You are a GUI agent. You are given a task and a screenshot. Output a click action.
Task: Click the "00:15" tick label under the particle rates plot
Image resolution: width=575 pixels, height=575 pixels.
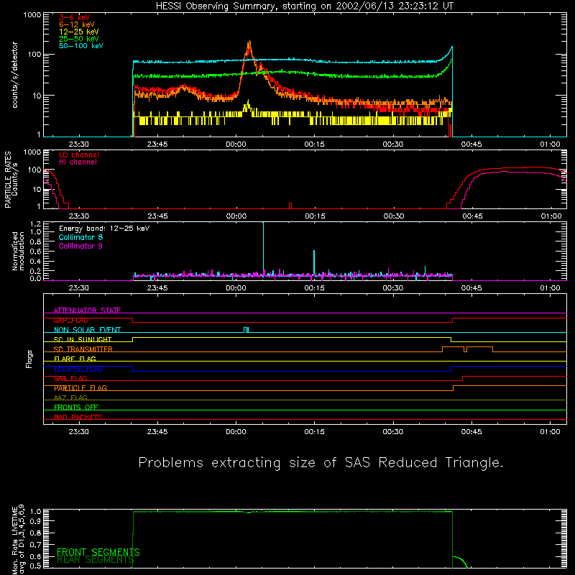(x=315, y=216)
